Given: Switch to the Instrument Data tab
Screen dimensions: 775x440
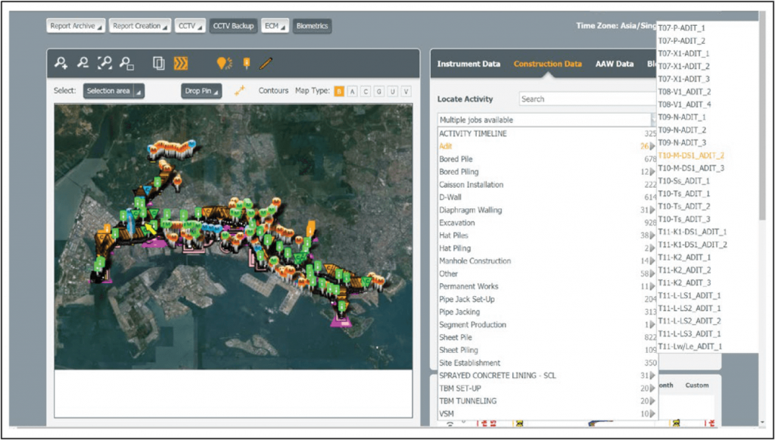Looking at the screenshot, I should 470,64.
